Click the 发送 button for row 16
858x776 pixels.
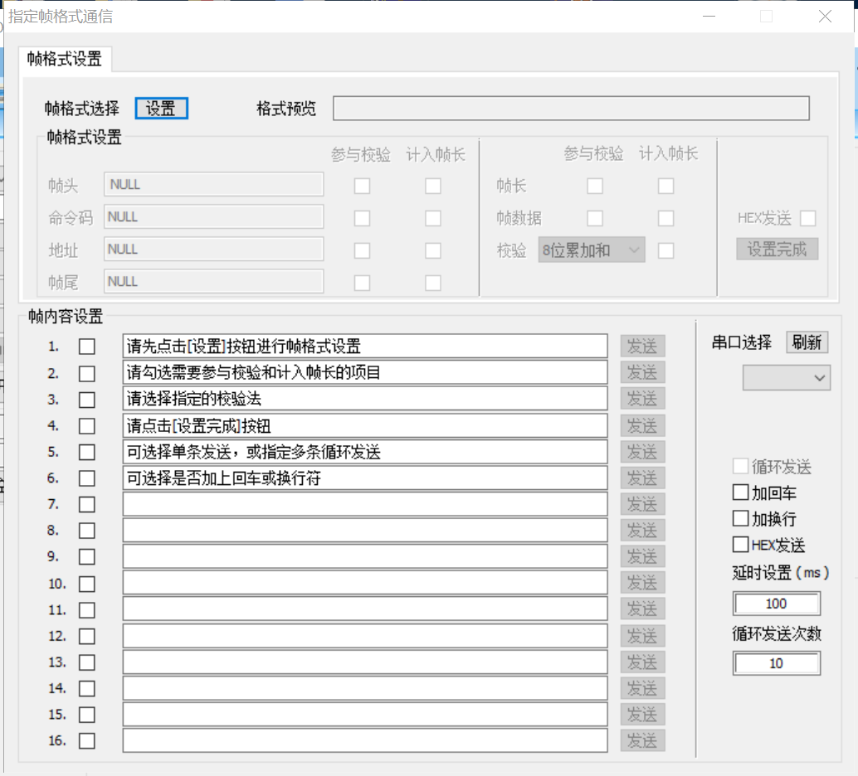pyautogui.click(x=642, y=741)
